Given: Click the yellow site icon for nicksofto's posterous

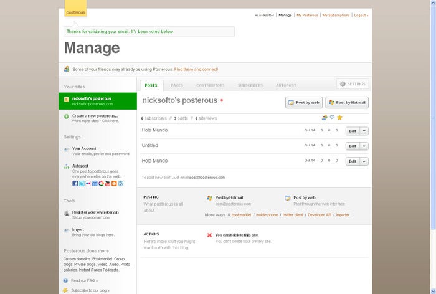Looking at the screenshot, I should (66, 99).
